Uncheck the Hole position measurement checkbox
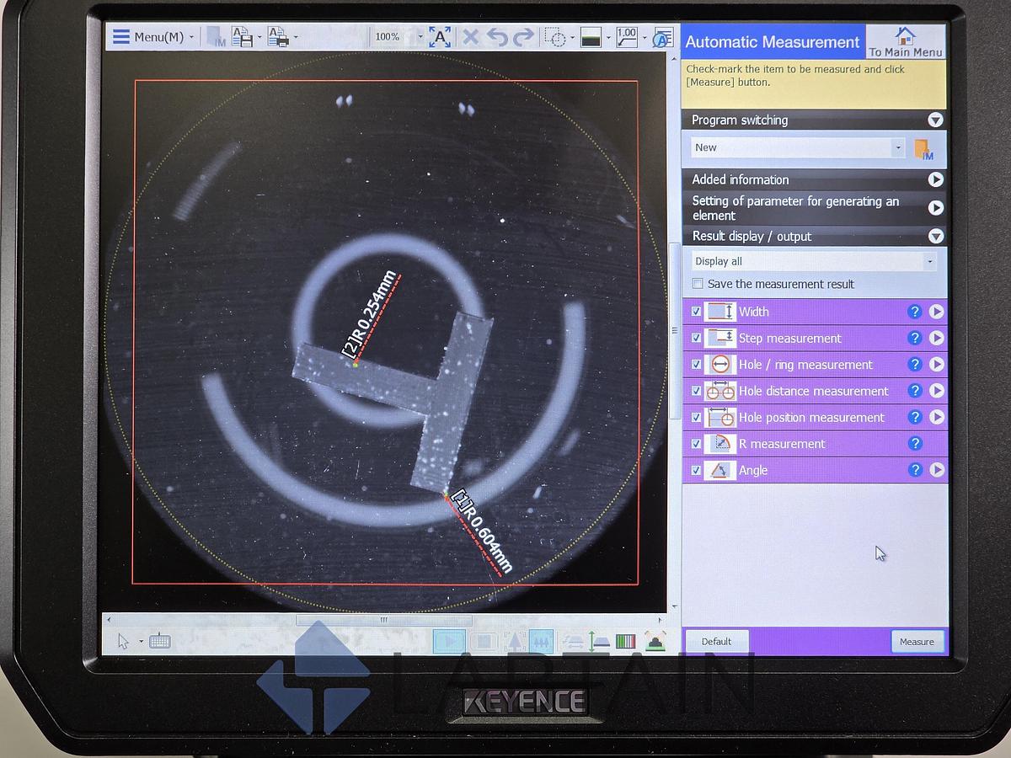The width and height of the screenshot is (1011, 758). (696, 417)
